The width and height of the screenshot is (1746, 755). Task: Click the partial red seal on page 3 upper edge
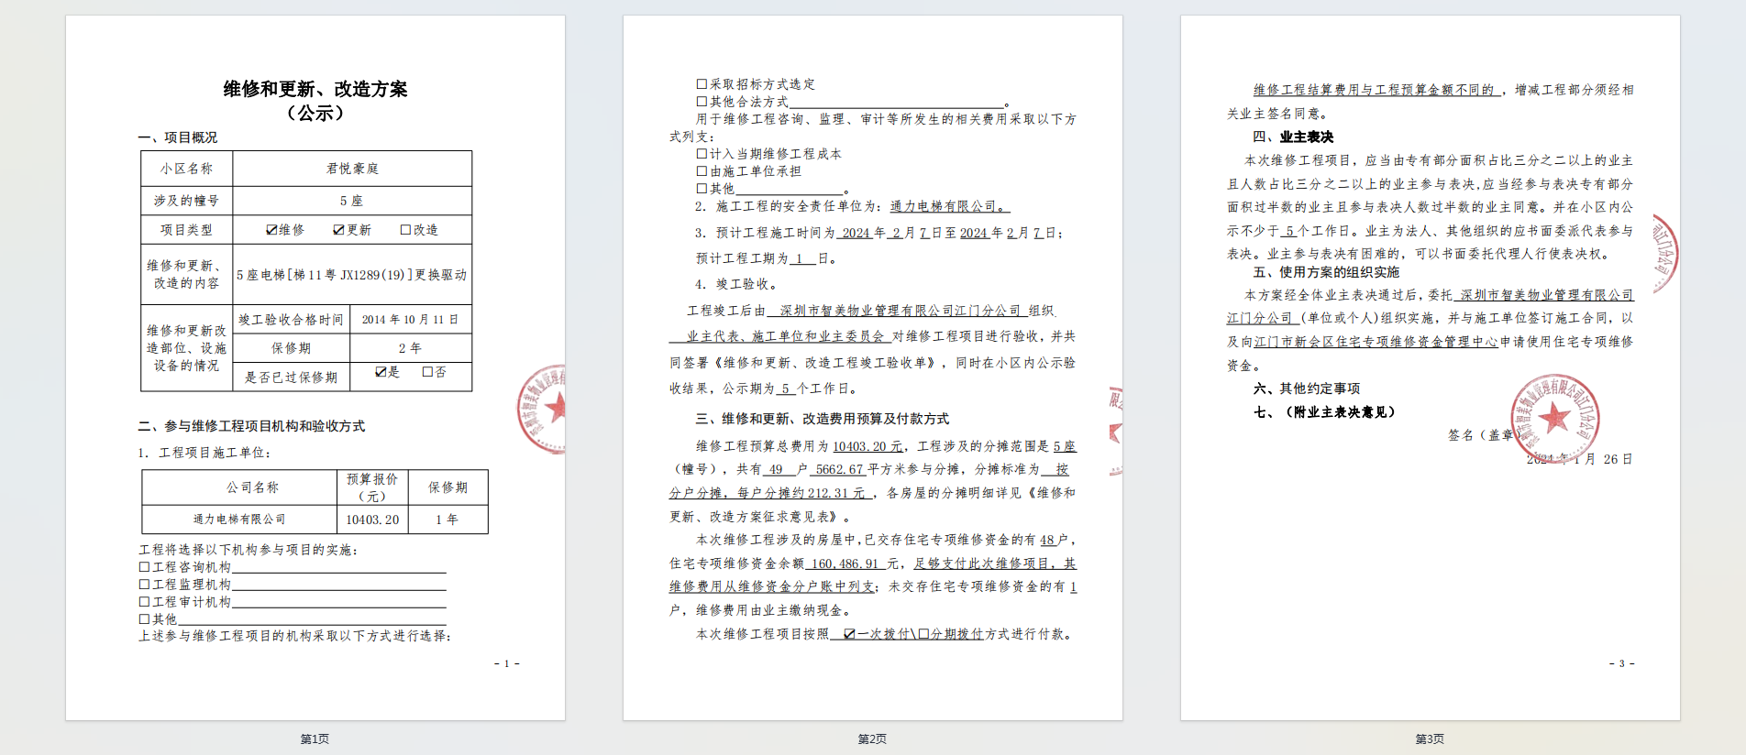(1665, 254)
